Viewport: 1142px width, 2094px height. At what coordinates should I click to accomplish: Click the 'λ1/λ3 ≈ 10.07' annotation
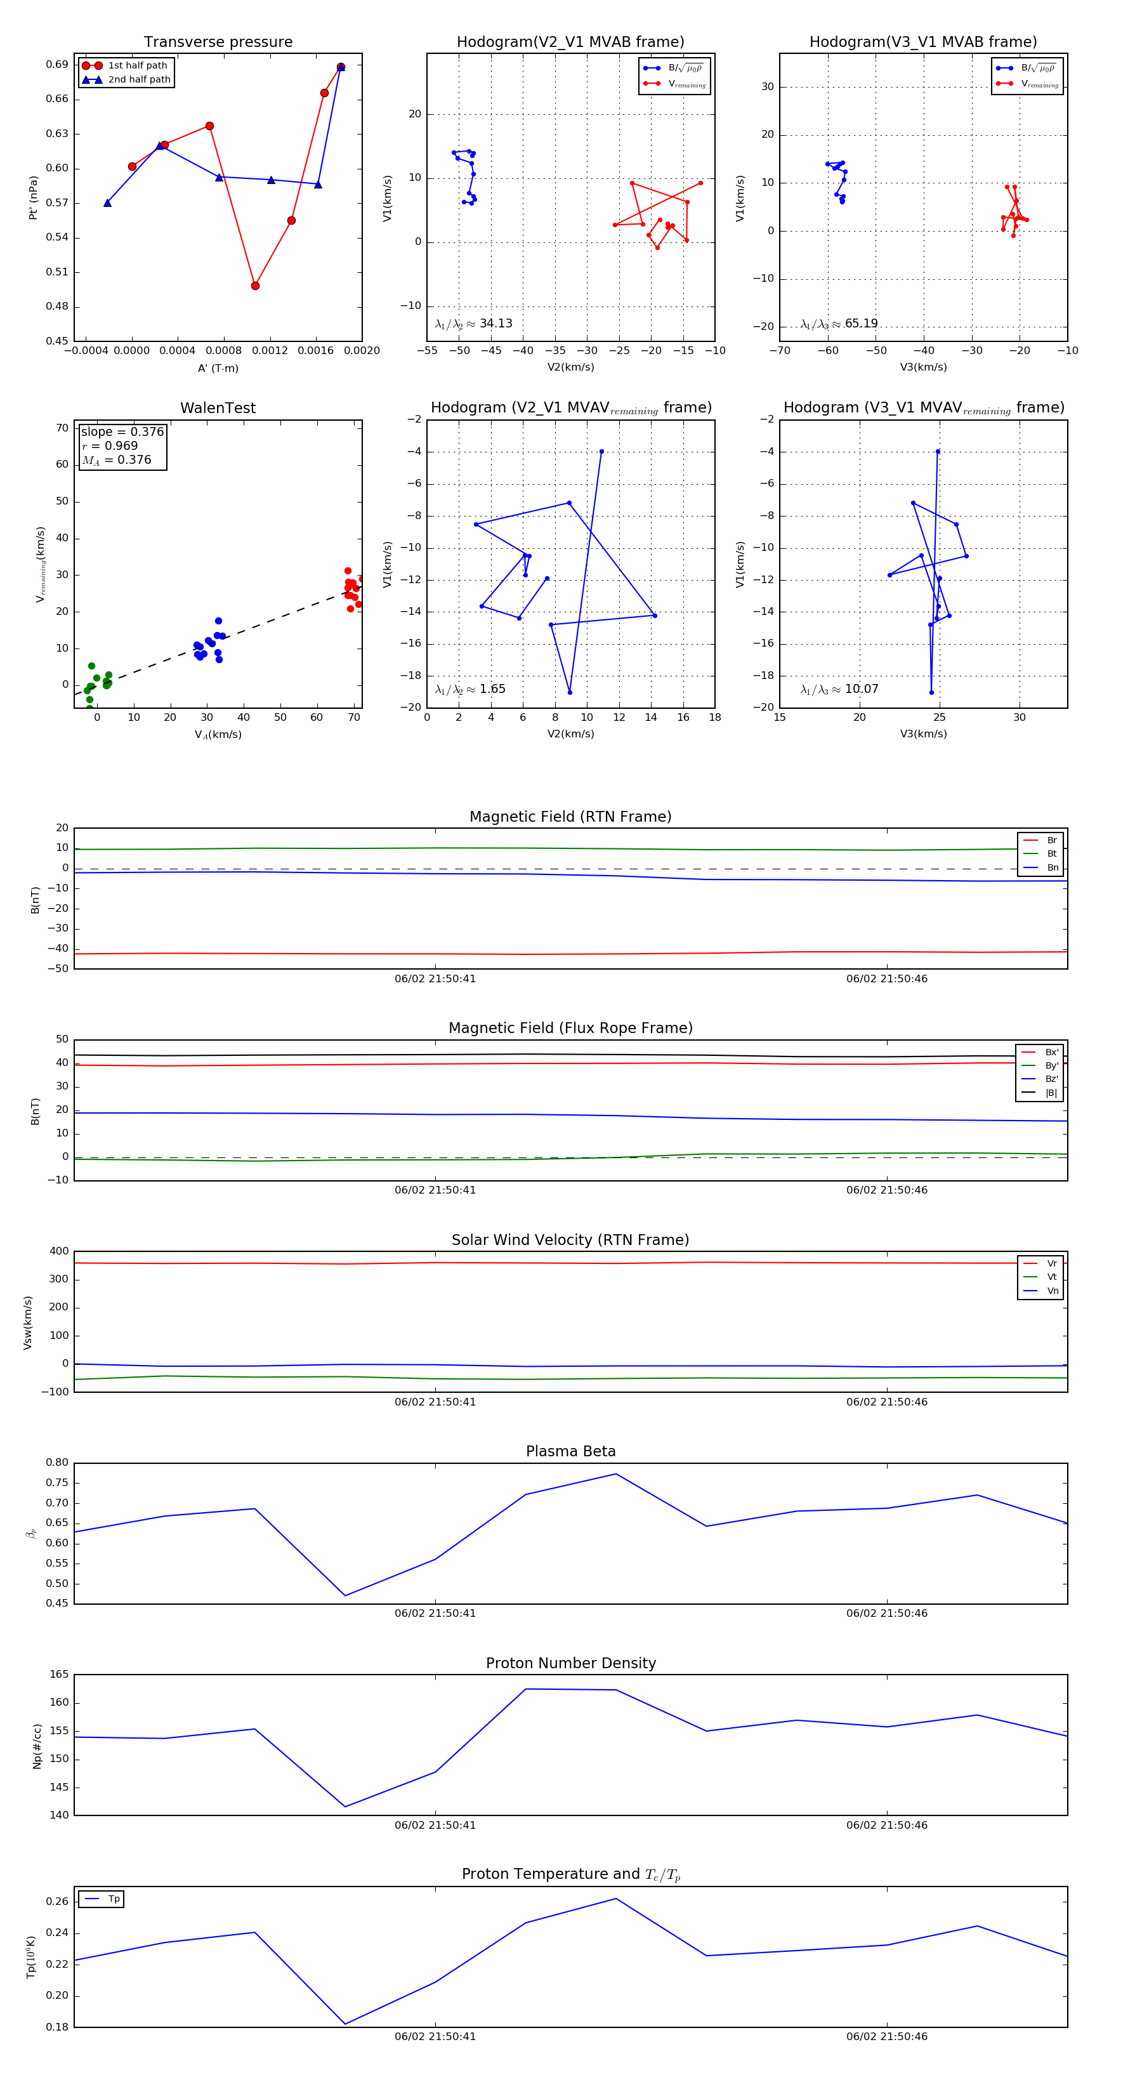pyautogui.click(x=839, y=689)
